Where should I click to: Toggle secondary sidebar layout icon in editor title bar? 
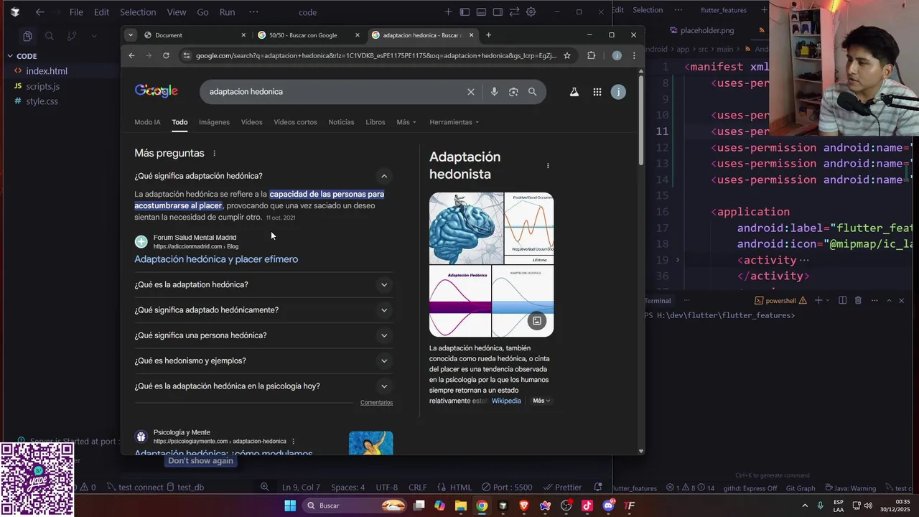498,12
